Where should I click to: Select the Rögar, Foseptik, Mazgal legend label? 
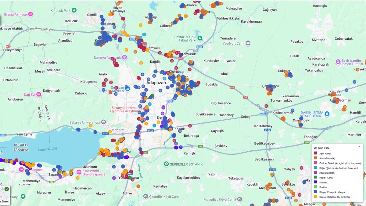pyautogui.click(x=332, y=192)
